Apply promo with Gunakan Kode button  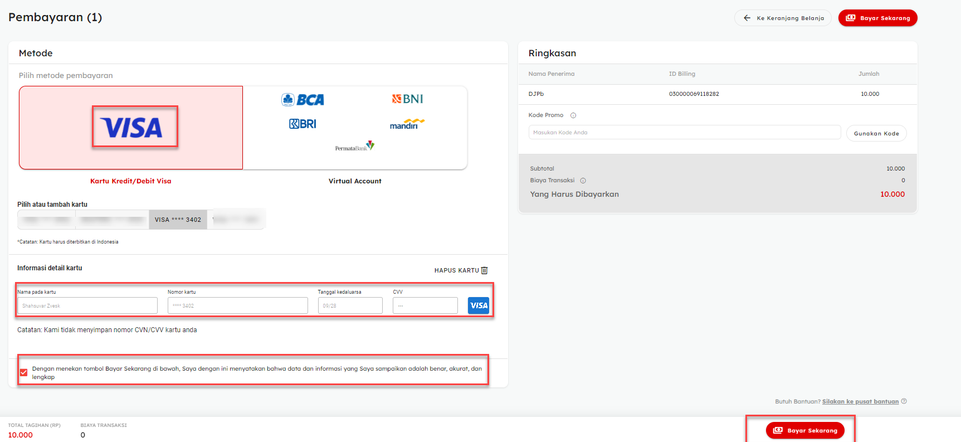[x=876, y=133]
